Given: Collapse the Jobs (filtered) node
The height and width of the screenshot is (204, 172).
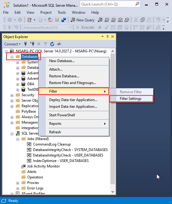Looking at the screenshot, I should point(18,139).
